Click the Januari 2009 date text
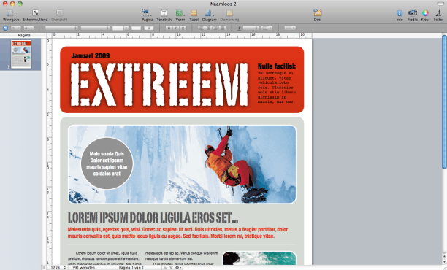Image resolution: width=447 pixels, height=270 pixels. click(91, 55)
